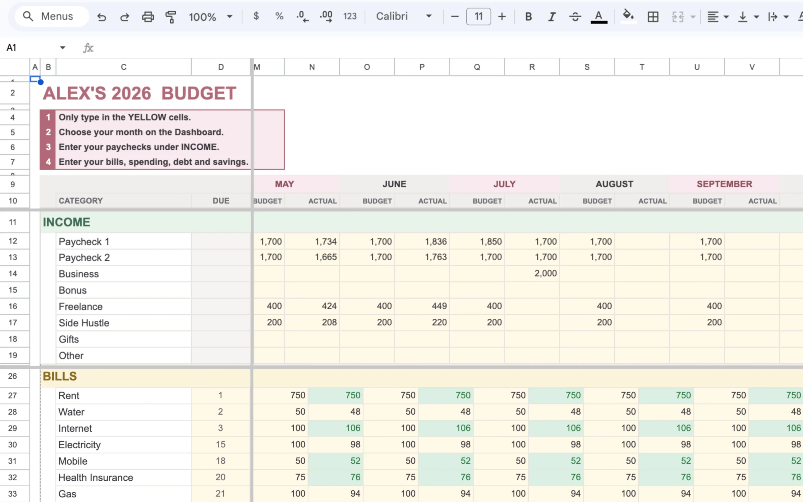The height and width of the screenshot is (502, 803).
Task: Open the Menus search box
Action: coord(52,16)
